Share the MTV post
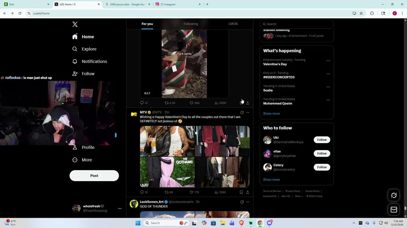Viewport: 407px width, 228px height. click(x=248, y=192)
